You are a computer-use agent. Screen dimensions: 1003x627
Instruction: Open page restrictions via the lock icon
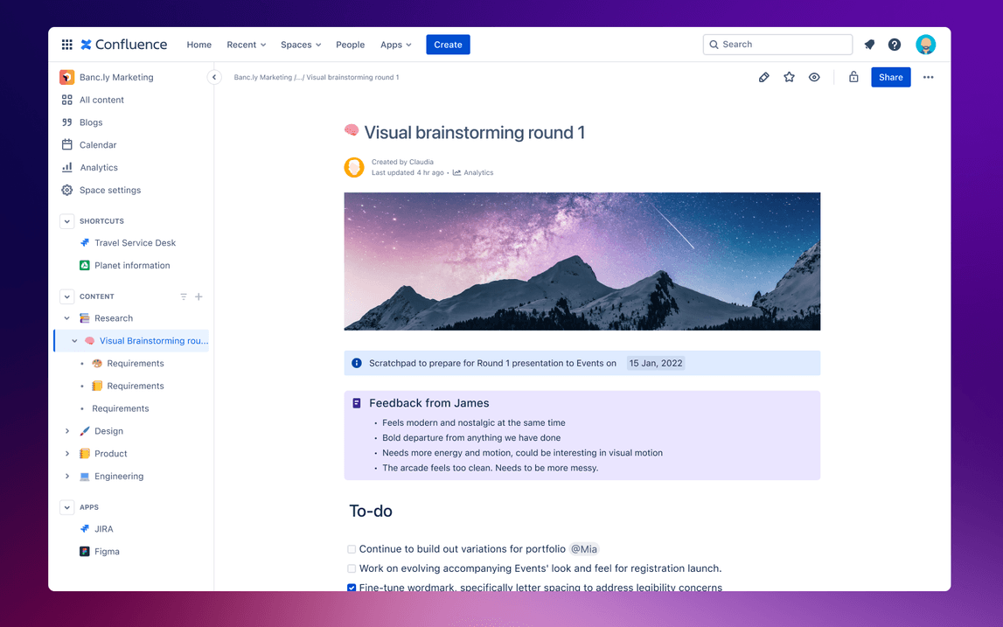[x=853, y=77]
